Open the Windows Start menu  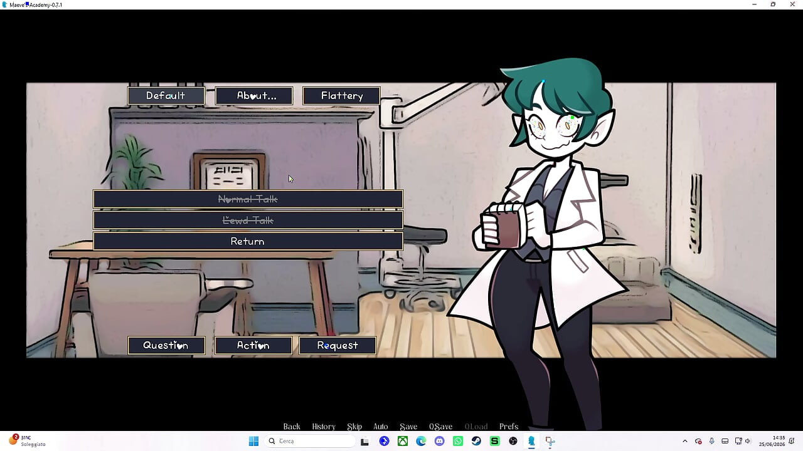[x=253, y=441]
